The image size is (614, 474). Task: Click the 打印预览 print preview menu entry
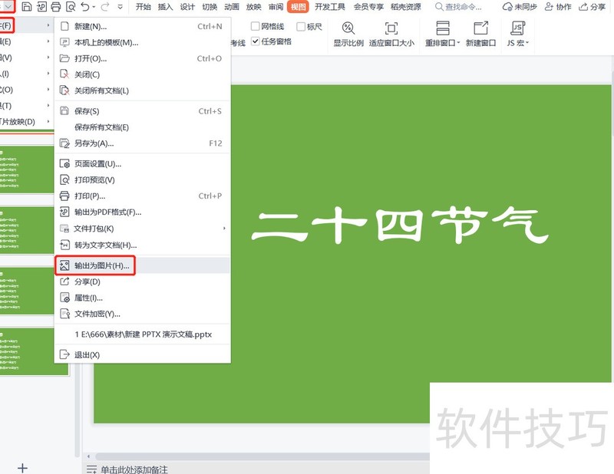[94, 179]
